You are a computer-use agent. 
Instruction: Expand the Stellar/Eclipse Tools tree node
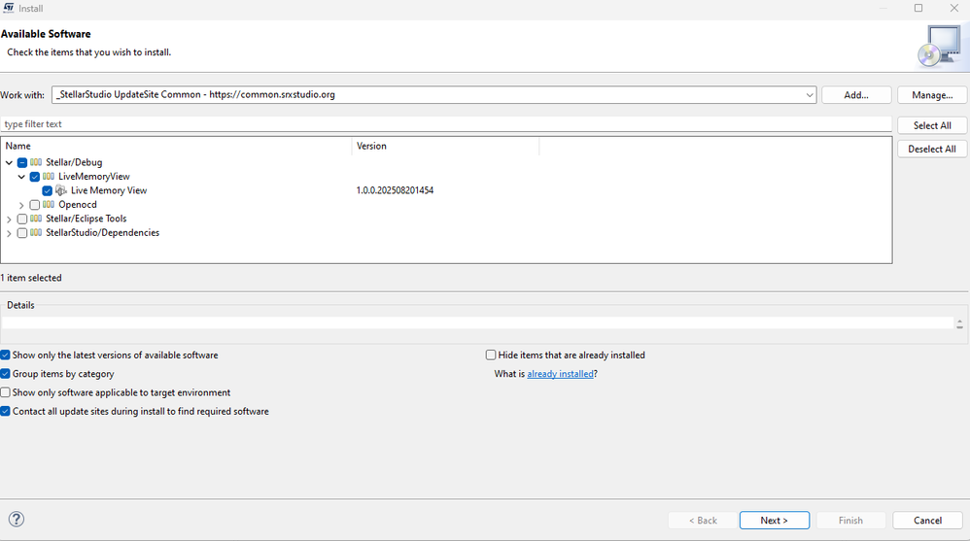click(x=10, y=219)
